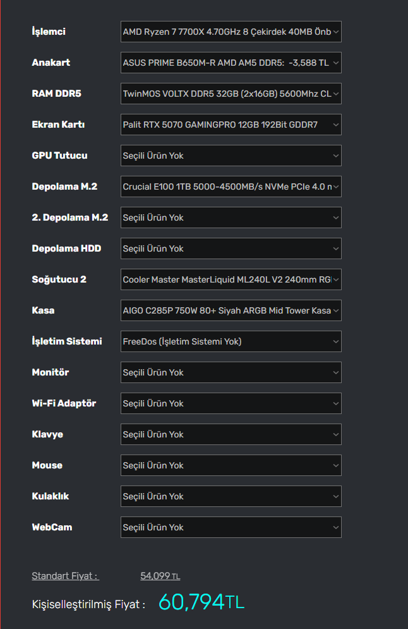Expand the Anakart motherboard selection
Viewport: 408px width, 629px height.
click(x=231, y=63)
